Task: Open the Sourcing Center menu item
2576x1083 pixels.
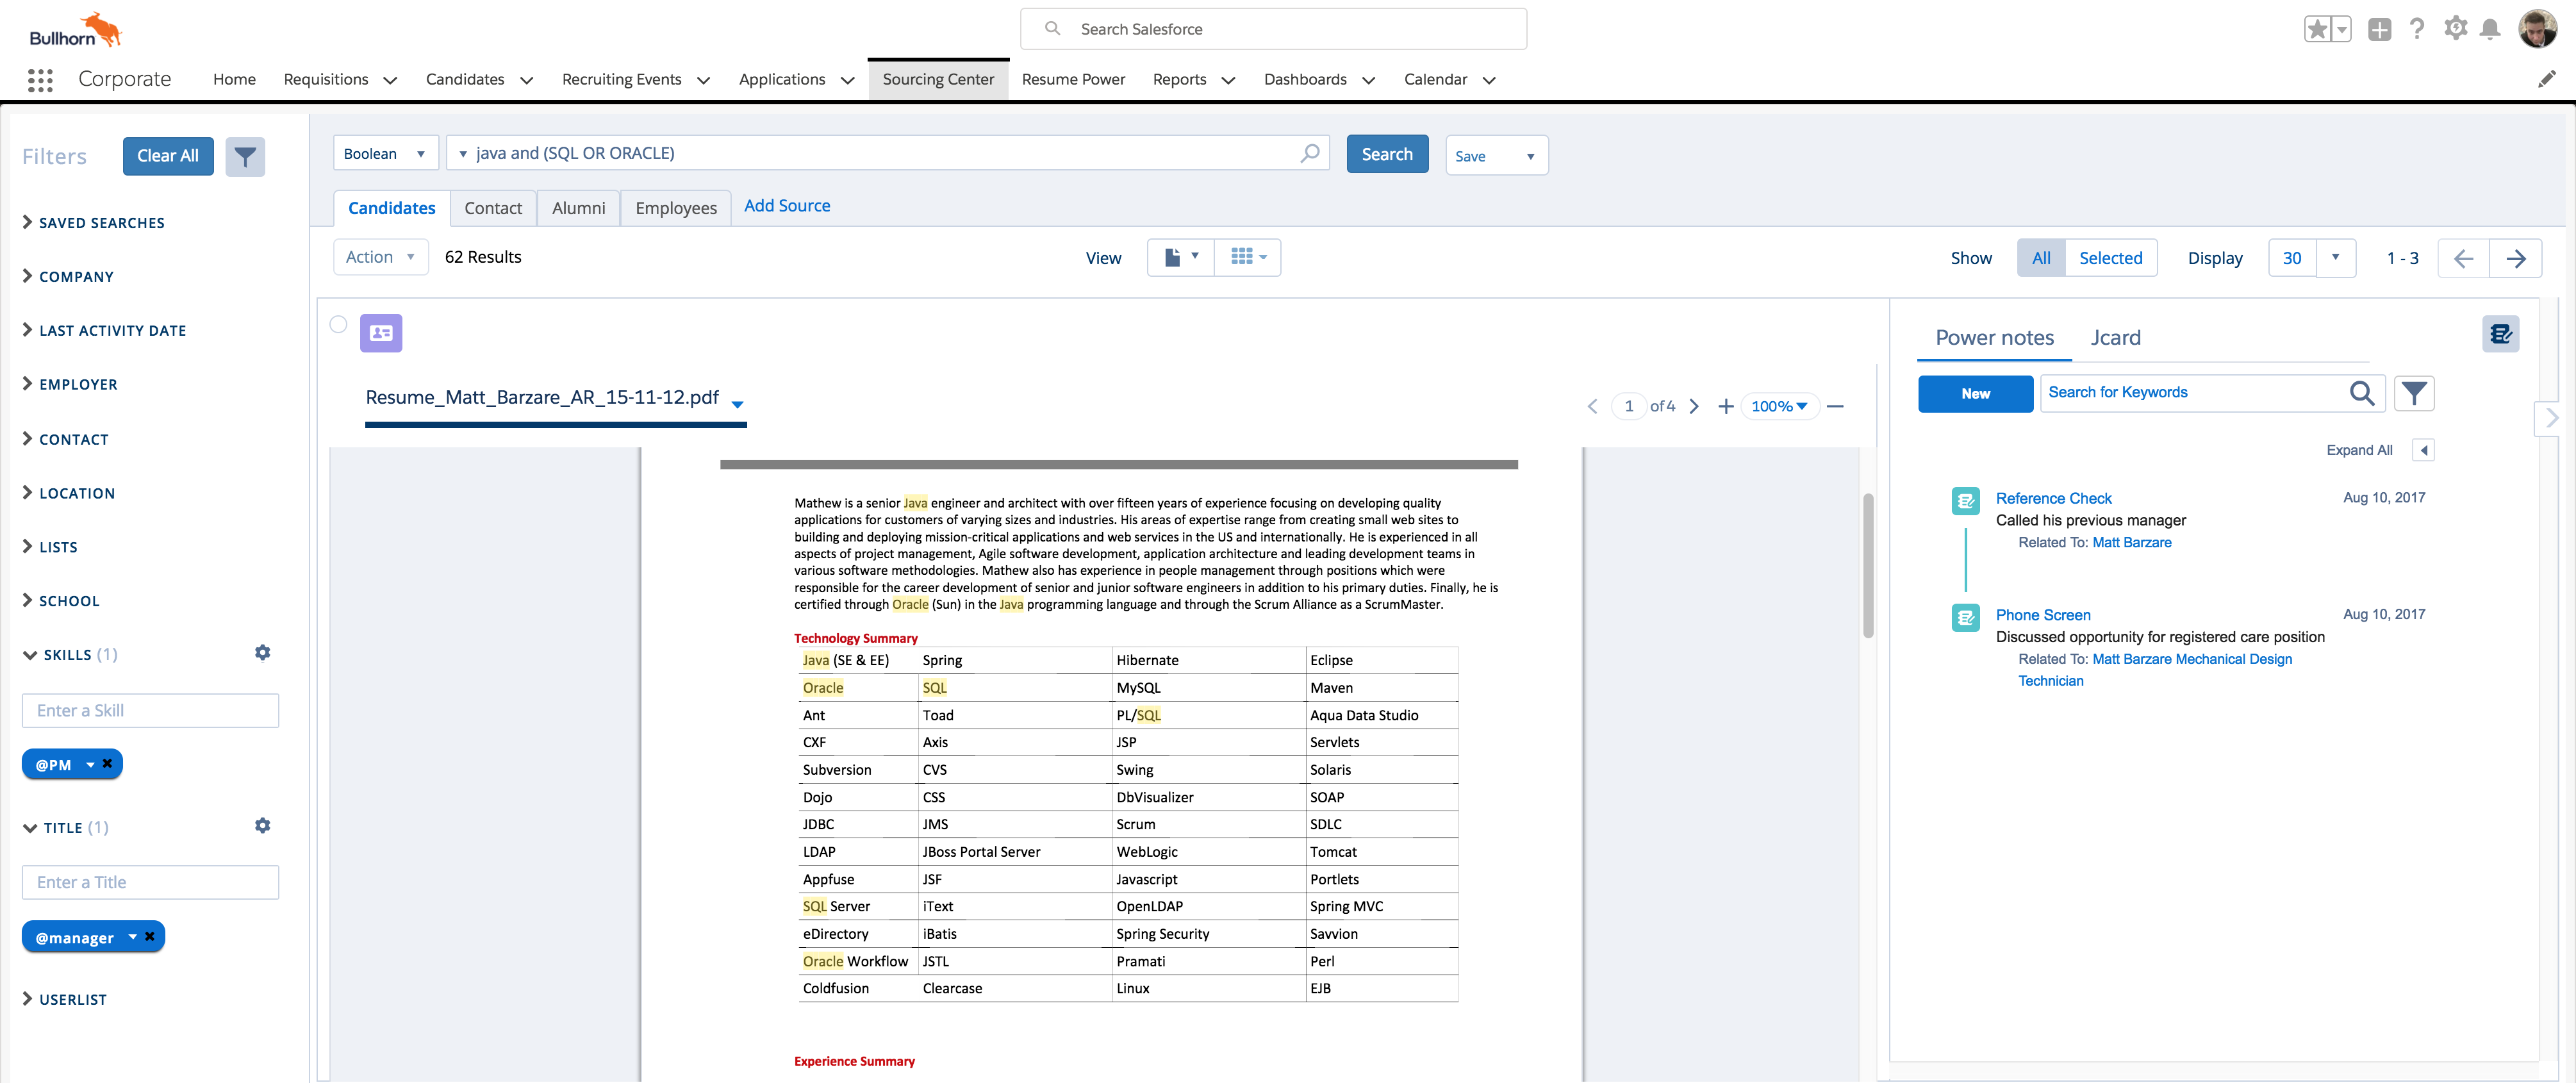Action: [938, 79]
